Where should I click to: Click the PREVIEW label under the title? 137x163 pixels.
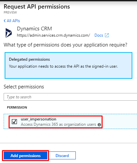tap(10, 13)
